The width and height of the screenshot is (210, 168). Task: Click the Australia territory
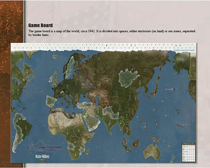pos(152,152)
